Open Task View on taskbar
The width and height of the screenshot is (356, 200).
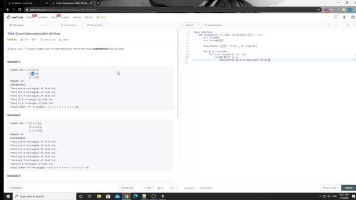click(90, 196)
